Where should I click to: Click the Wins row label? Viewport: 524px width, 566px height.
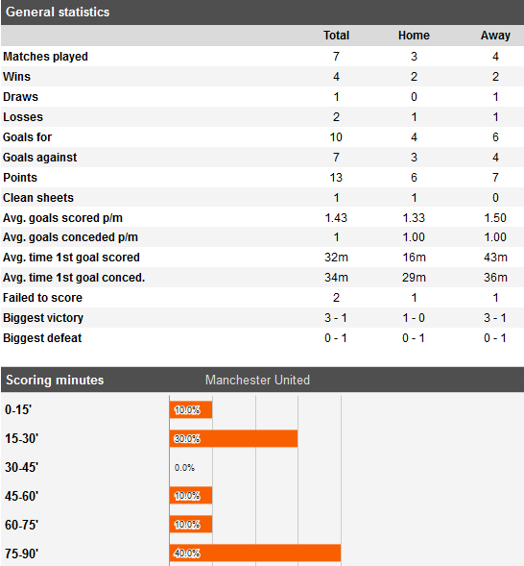pyautogui.click(x=16, y=77)
